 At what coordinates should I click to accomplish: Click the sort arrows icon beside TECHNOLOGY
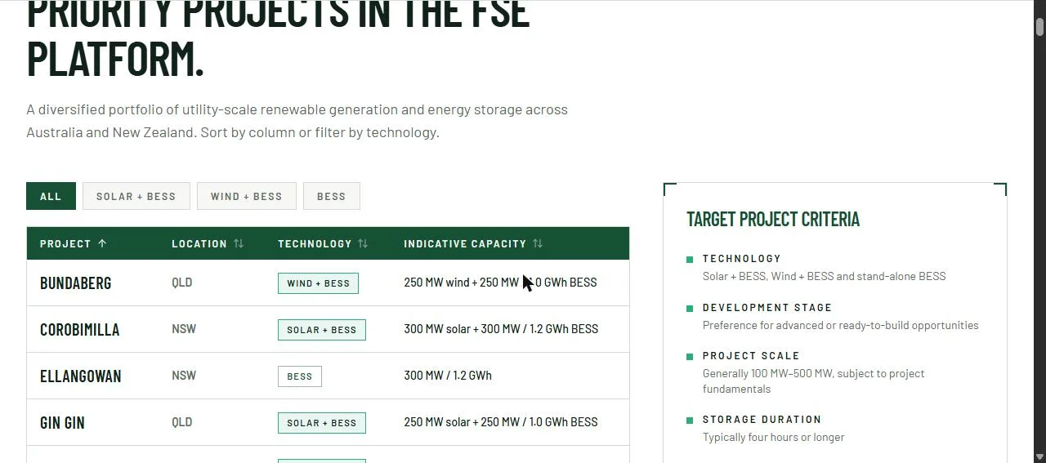click(x=363, y=243)
